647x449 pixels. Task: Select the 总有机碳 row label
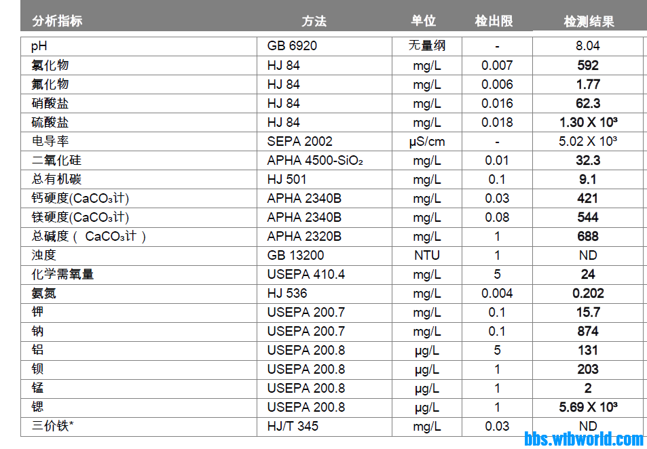(x=56, y=180)
